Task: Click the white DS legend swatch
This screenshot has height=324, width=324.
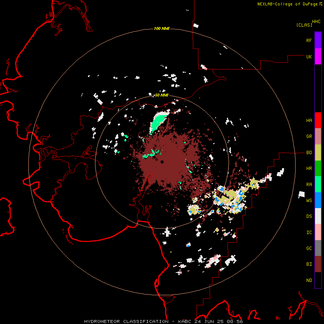Action: click(318, 216)
